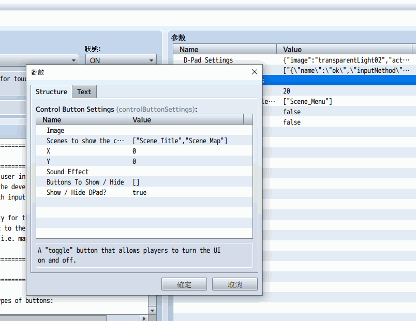
Task: Click the Value header in background parameter list
Action: point(345,49)
